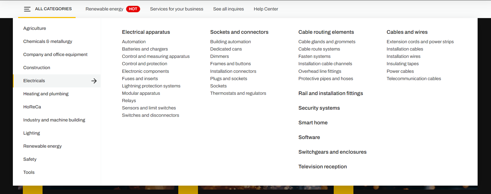The height and width of the screenshot is (194, 491).
Task: Go to Extension cords and power strips
Action: click(420, 42)
